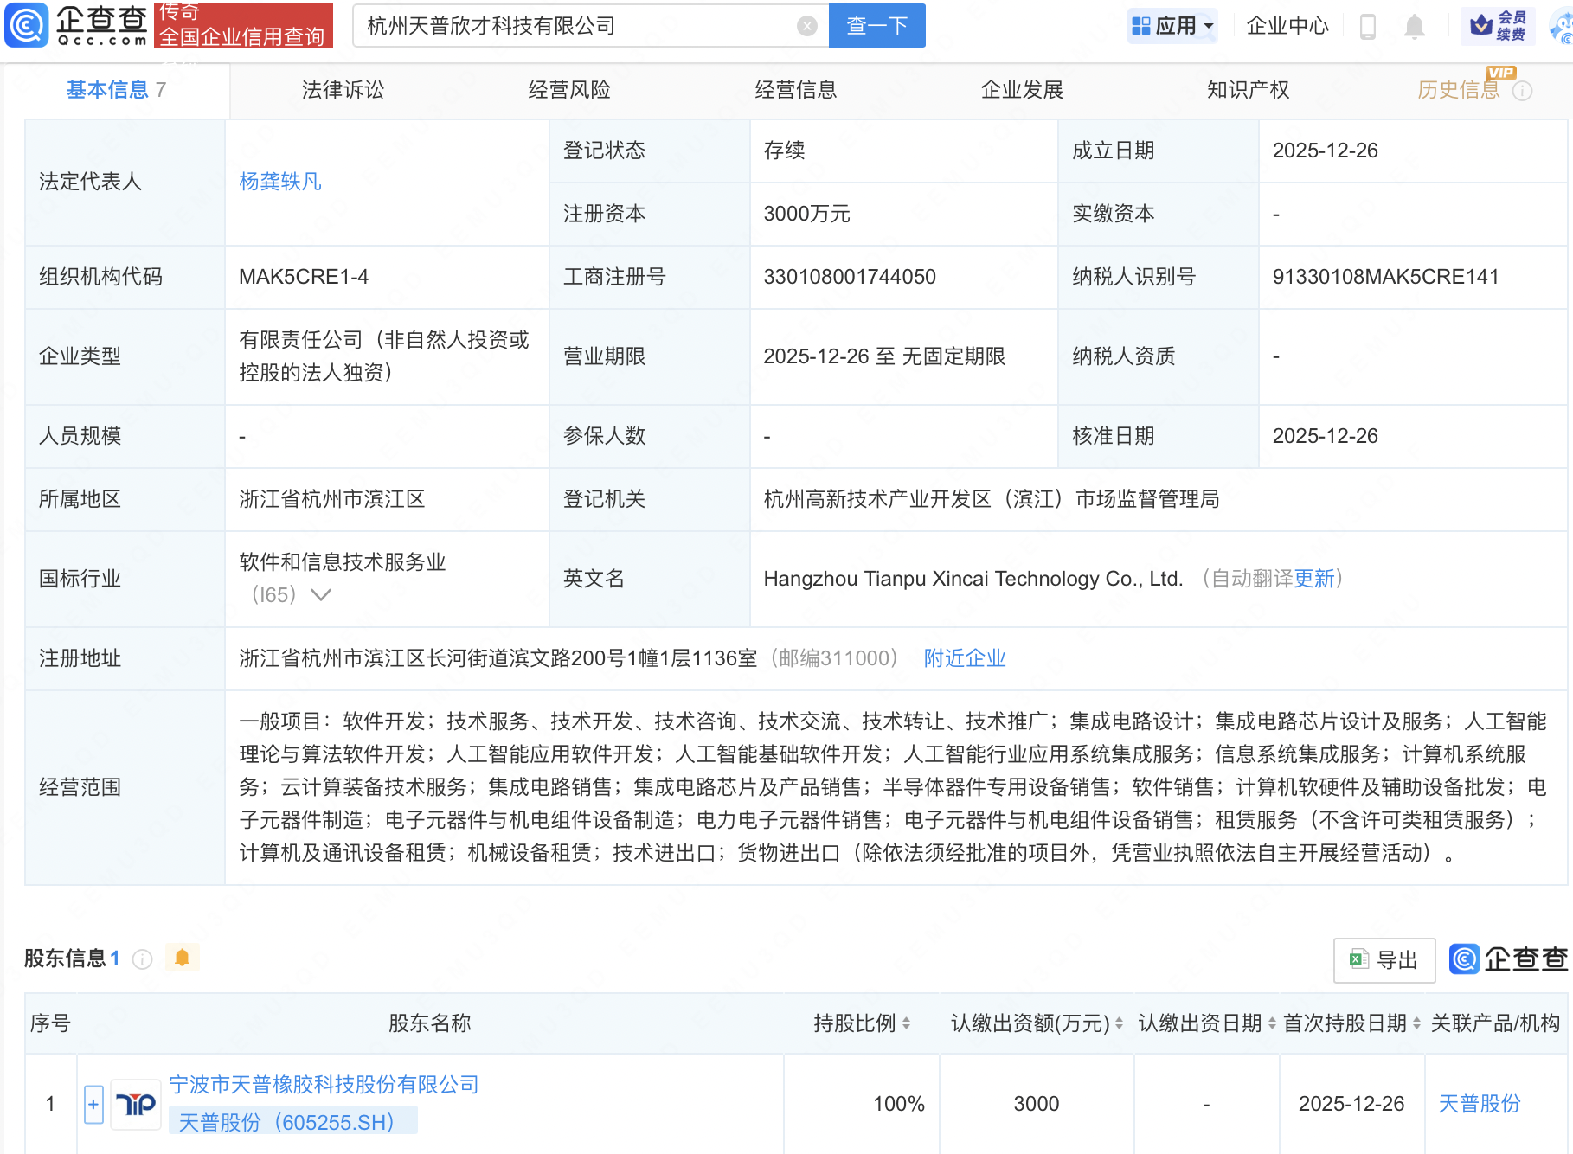Open legal representative 杨龚轶凡 link
This screenshot has height=1154, width=1573.
click(280, 182)
